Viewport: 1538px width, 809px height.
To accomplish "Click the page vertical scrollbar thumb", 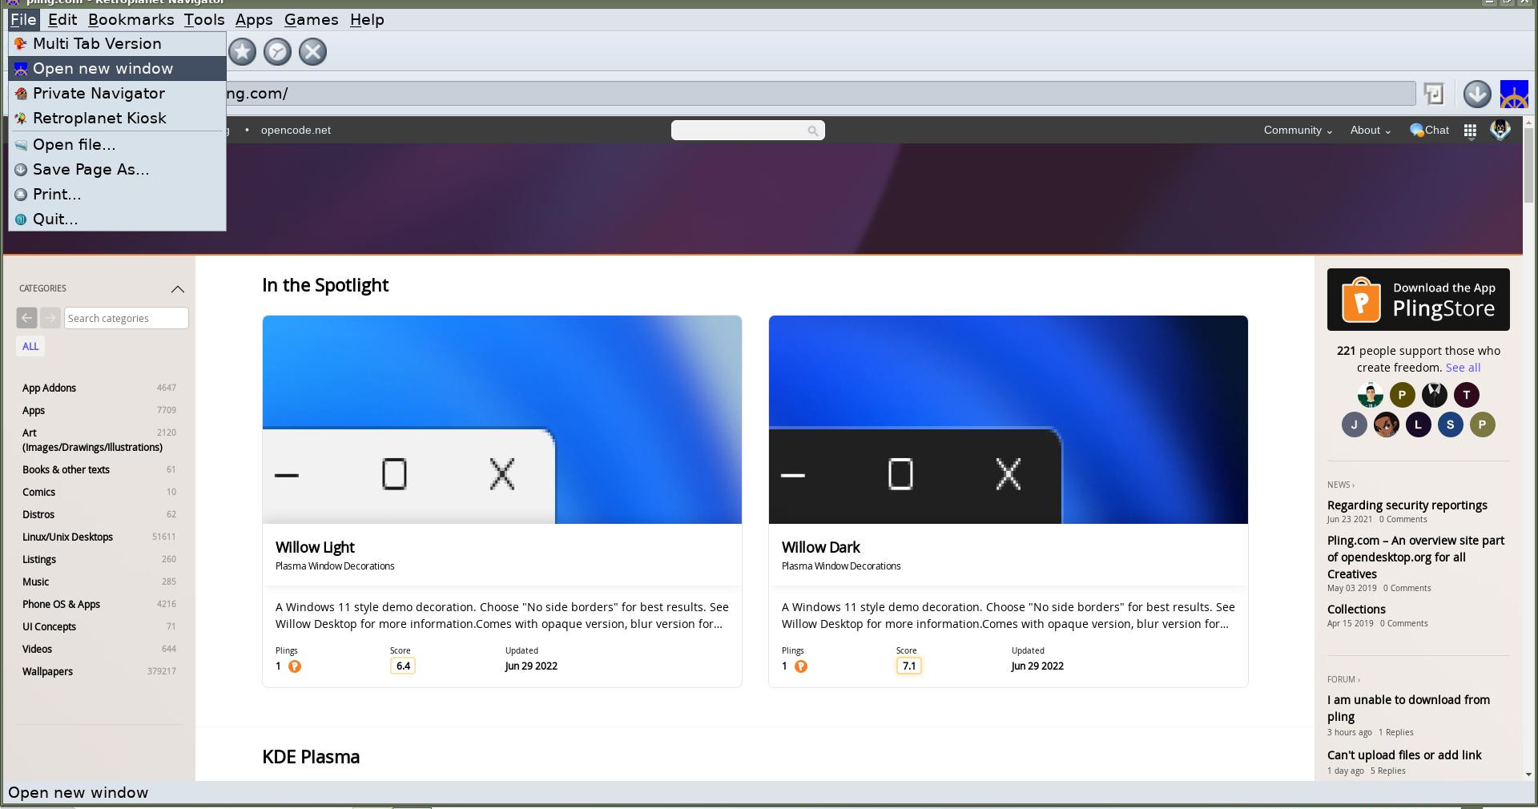I will tap(1529, 164).
